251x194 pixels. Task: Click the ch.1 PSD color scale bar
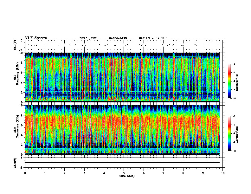[229, 81]
